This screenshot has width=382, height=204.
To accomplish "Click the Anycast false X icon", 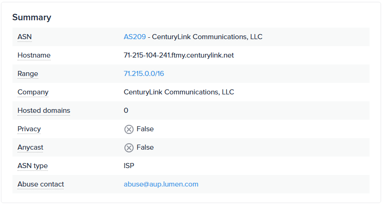I will (x=129, y=148).
